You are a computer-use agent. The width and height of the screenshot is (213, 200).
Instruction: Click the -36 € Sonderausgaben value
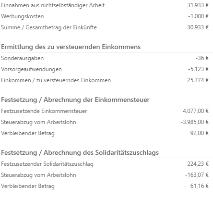(x=202, y=58)
